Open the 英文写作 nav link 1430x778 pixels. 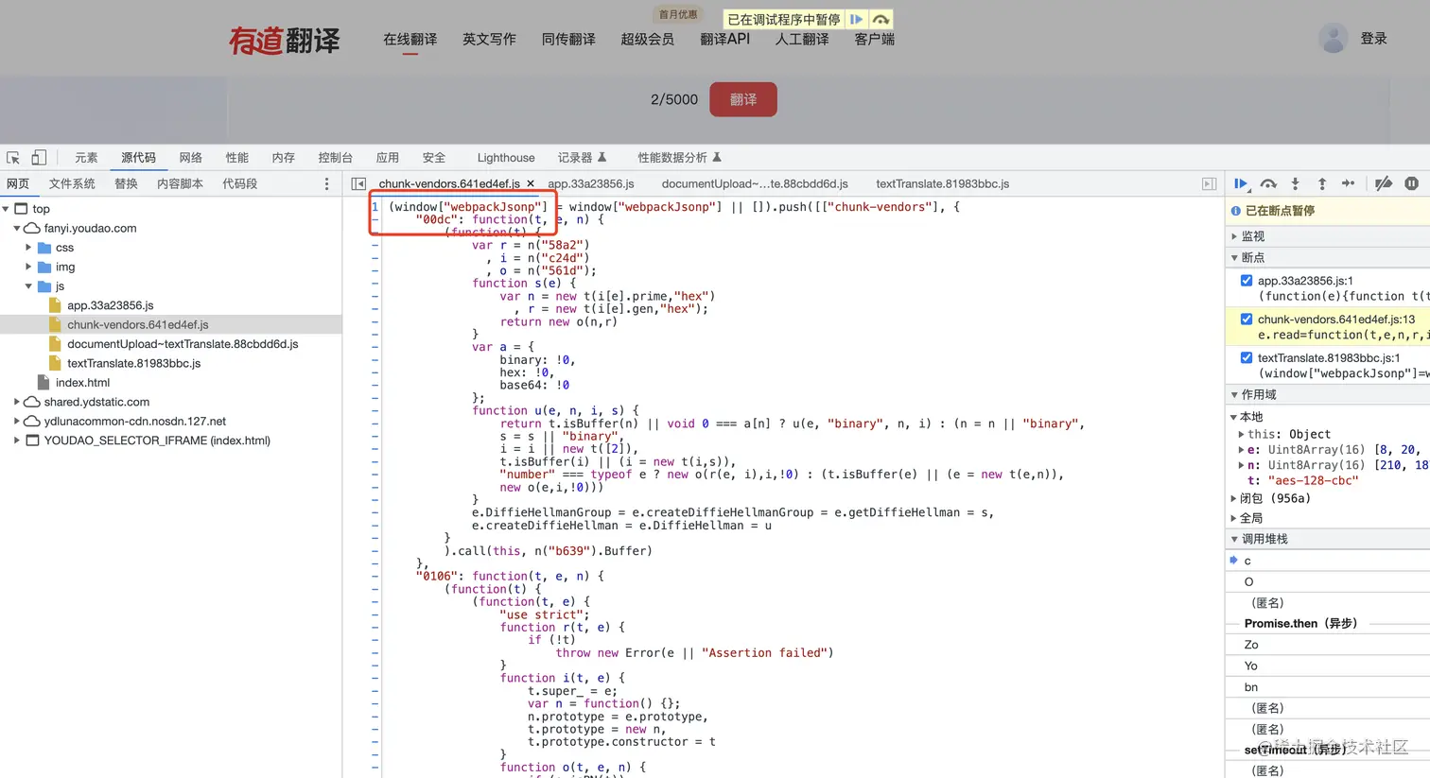click(x=489, y=39)
